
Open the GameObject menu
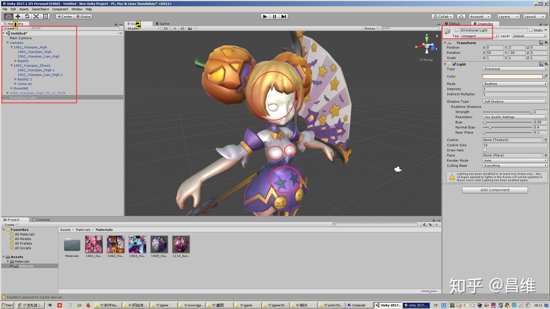click(x=40, y=9)
